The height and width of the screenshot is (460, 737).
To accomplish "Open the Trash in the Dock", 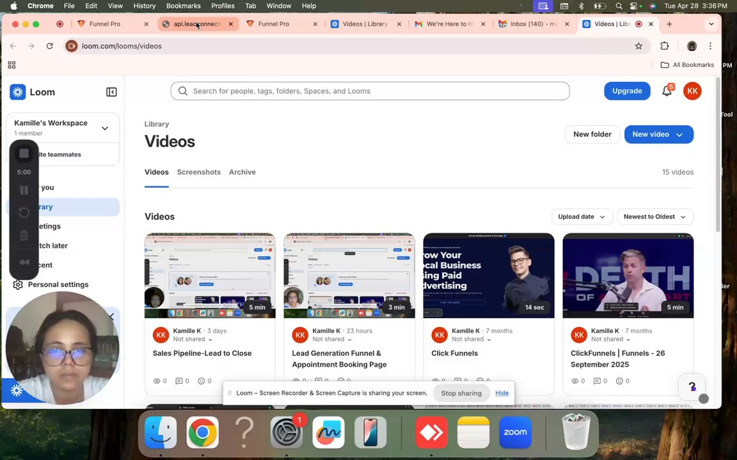I will coord(576,431).
